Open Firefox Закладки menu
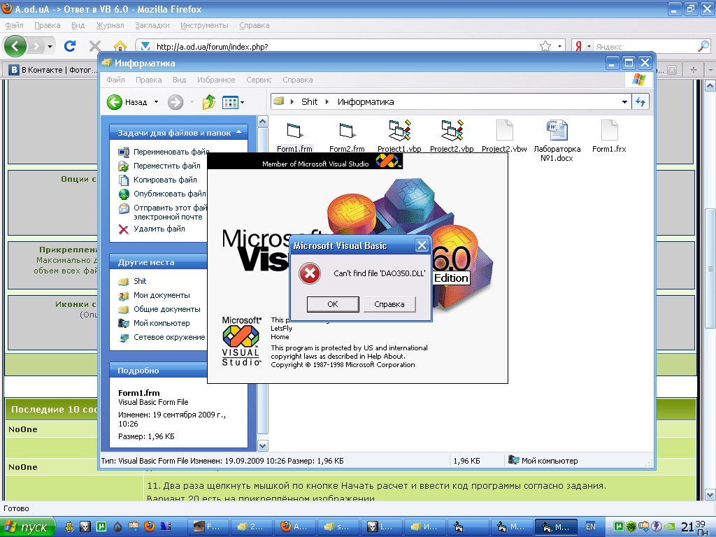Image resolution: width=716 pixels, height=537 pixels. coord(152,26)
